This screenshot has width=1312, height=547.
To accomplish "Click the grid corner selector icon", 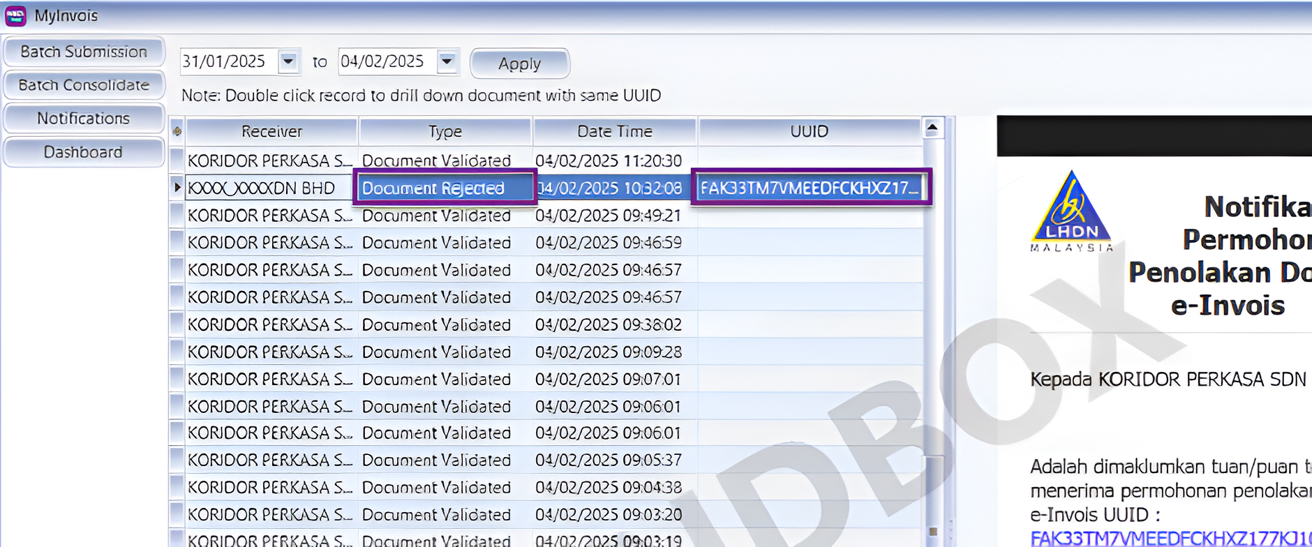I will coord(177,131).
